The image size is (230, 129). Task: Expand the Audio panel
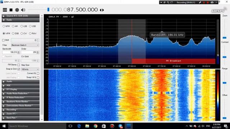pos(21,81)
